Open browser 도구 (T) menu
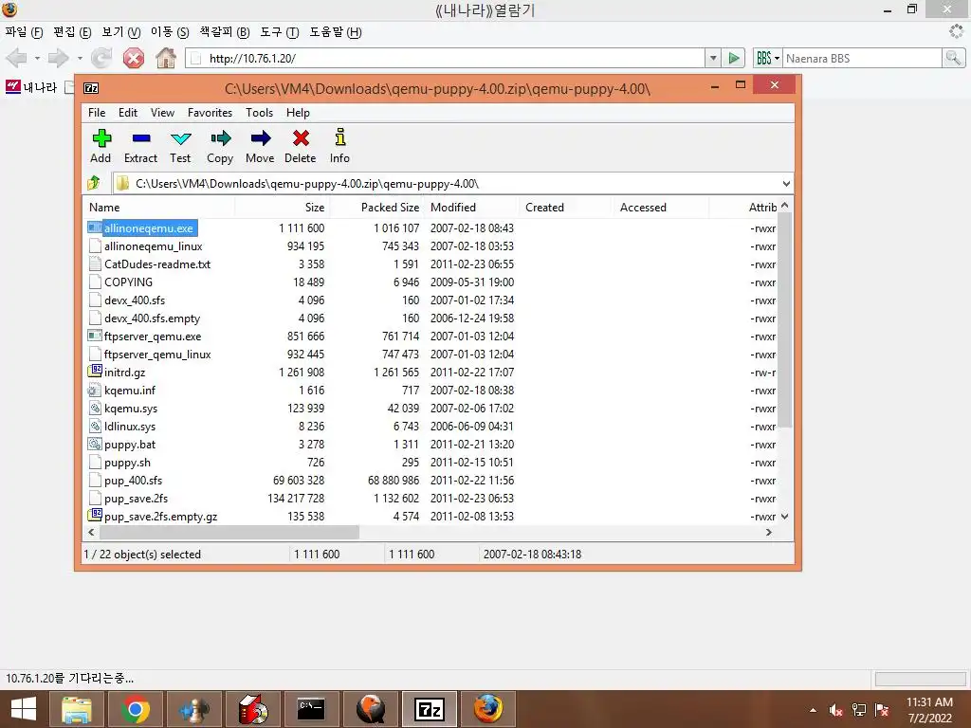Image resolution: width=971 pixels, height=728 pixels. pyautogui.click(x=280, y=32)
